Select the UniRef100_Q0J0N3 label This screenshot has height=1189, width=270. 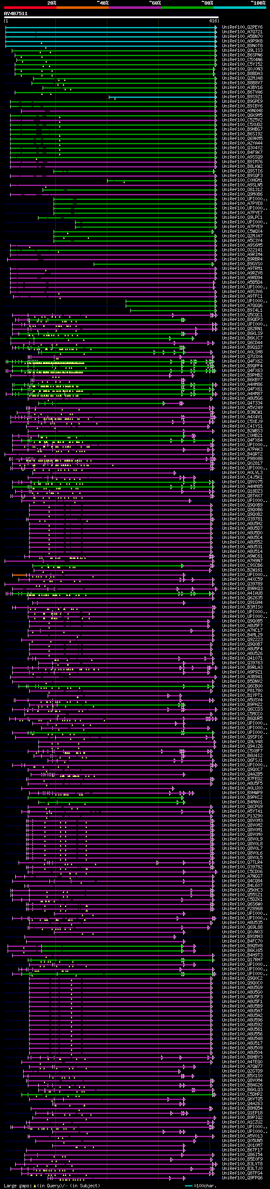[x=242, y=69]
